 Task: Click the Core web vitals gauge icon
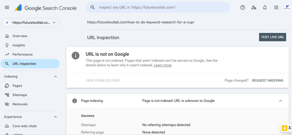click(7, 126)
